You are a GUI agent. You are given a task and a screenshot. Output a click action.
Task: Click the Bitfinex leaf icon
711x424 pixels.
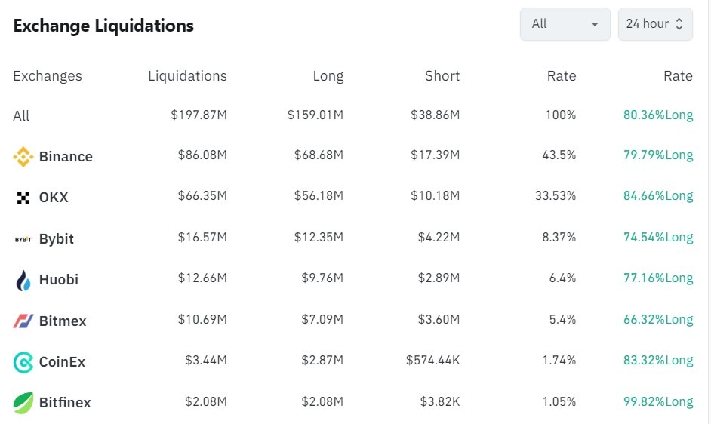[23, 403]
